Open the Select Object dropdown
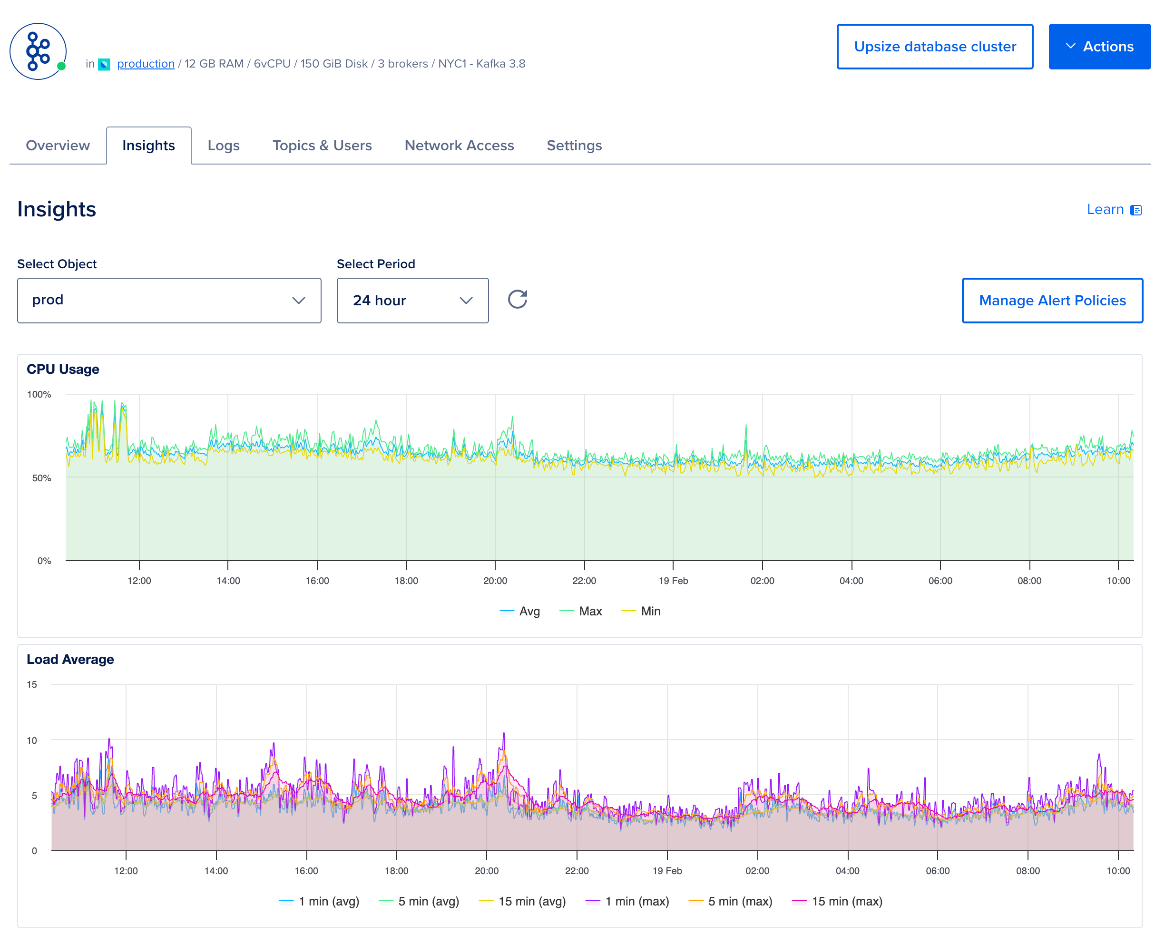The image size is (1155, 934). coord(169,300)
